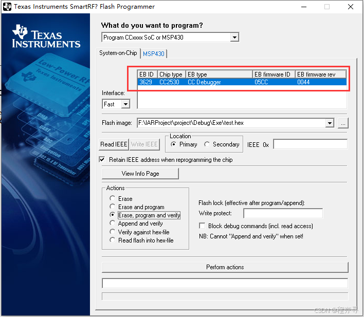Browse for flash image with the ... button
The width and height of the screenshot is (364, 317).
[343, 123]
